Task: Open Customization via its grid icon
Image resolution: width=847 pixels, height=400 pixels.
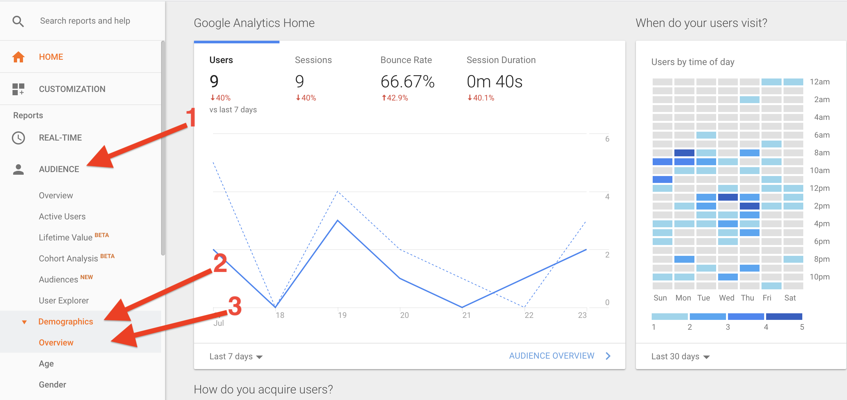Action: point(18,89)
